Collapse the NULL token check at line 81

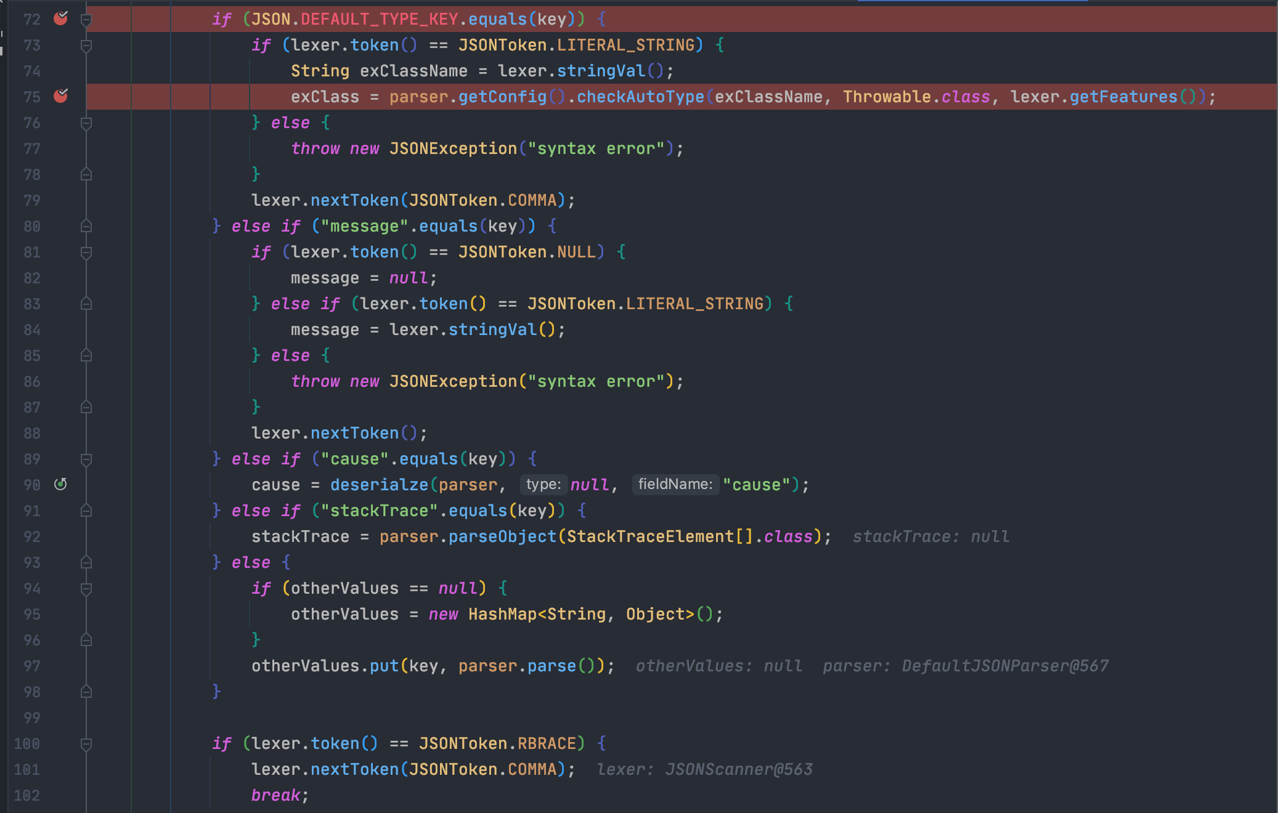(86, 253)
